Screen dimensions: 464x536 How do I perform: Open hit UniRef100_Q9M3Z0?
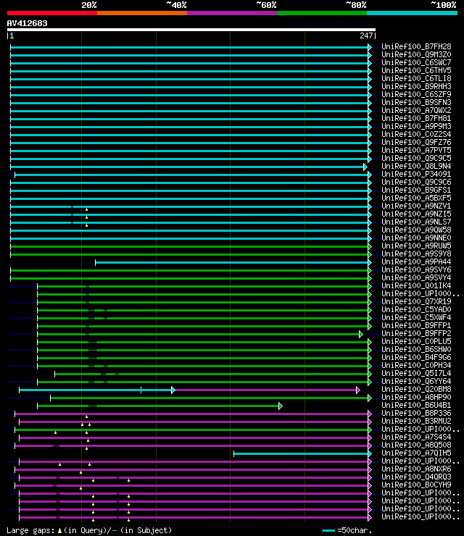point(416,55)
